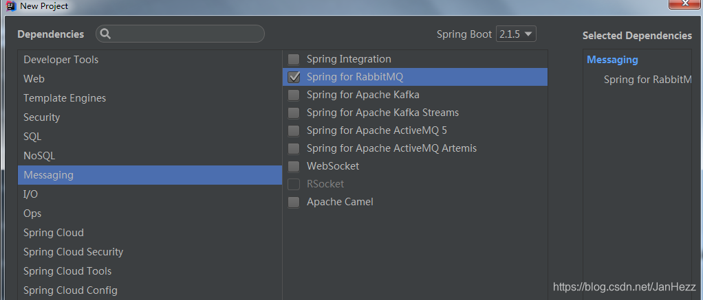
Task: Select the NoSQL category
Action: pos(150,156)
